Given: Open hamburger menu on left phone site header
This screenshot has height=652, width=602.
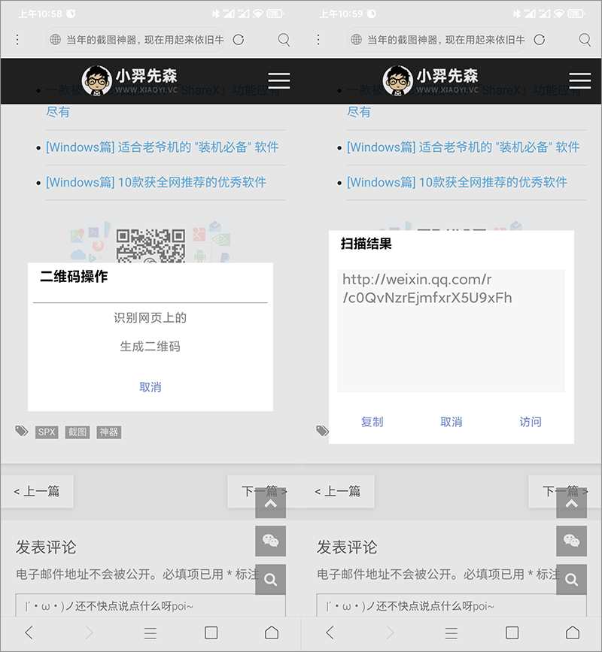Looking at the screenshot, I should (x=279, y=80).
